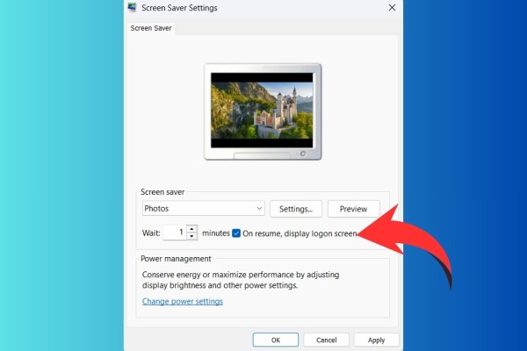Viewport: 527px width, 351px height.
Task: Increase wait time with up arrow
Action: (192, 229)
